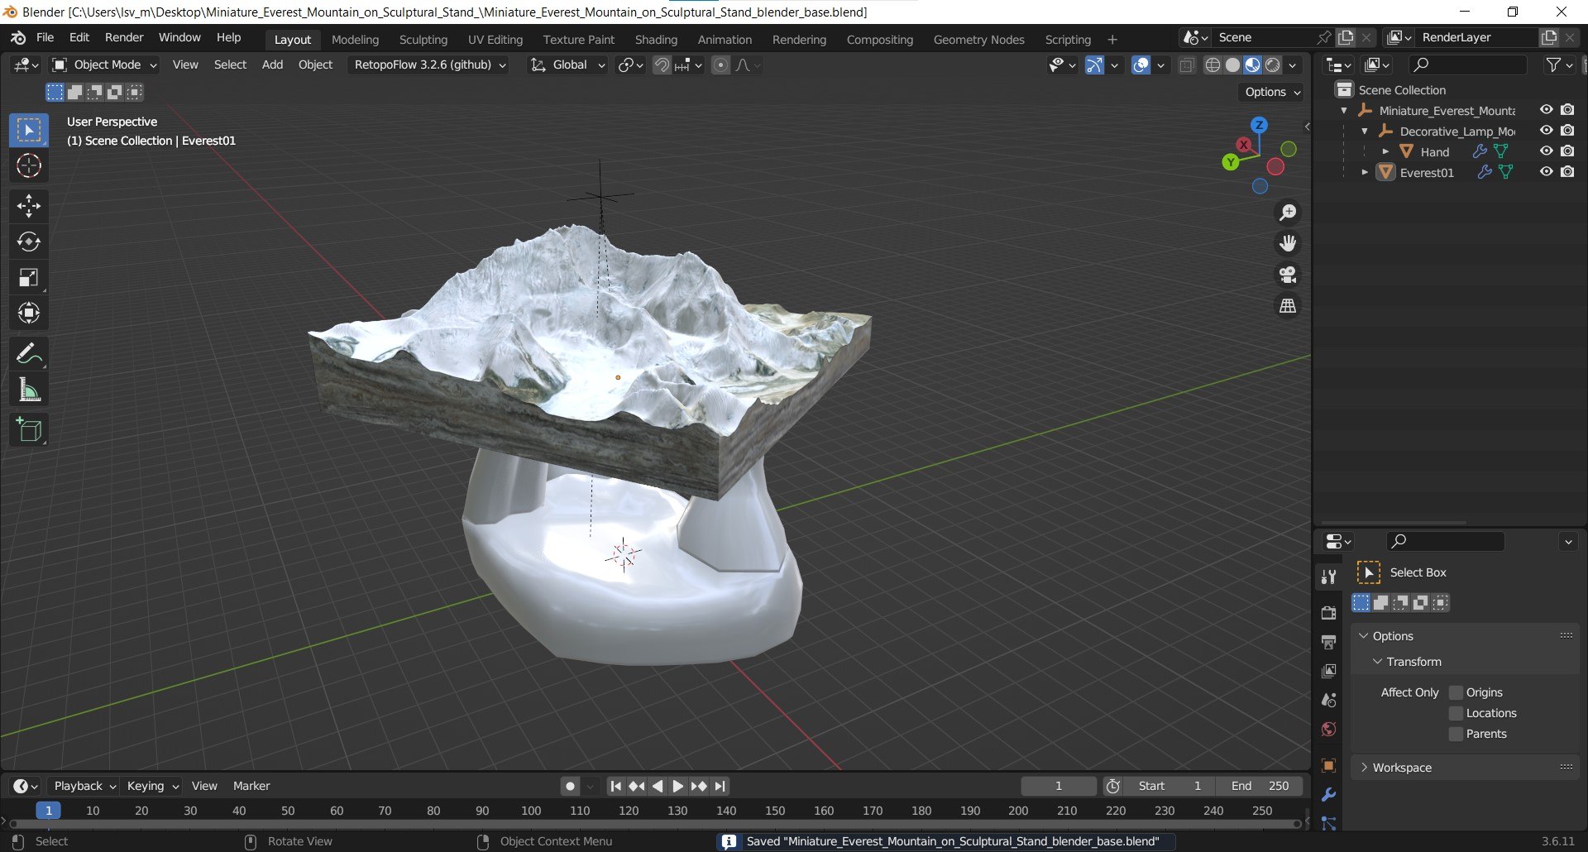
Task: Switch to rendered viewport shading
Action: point(1273,65)
